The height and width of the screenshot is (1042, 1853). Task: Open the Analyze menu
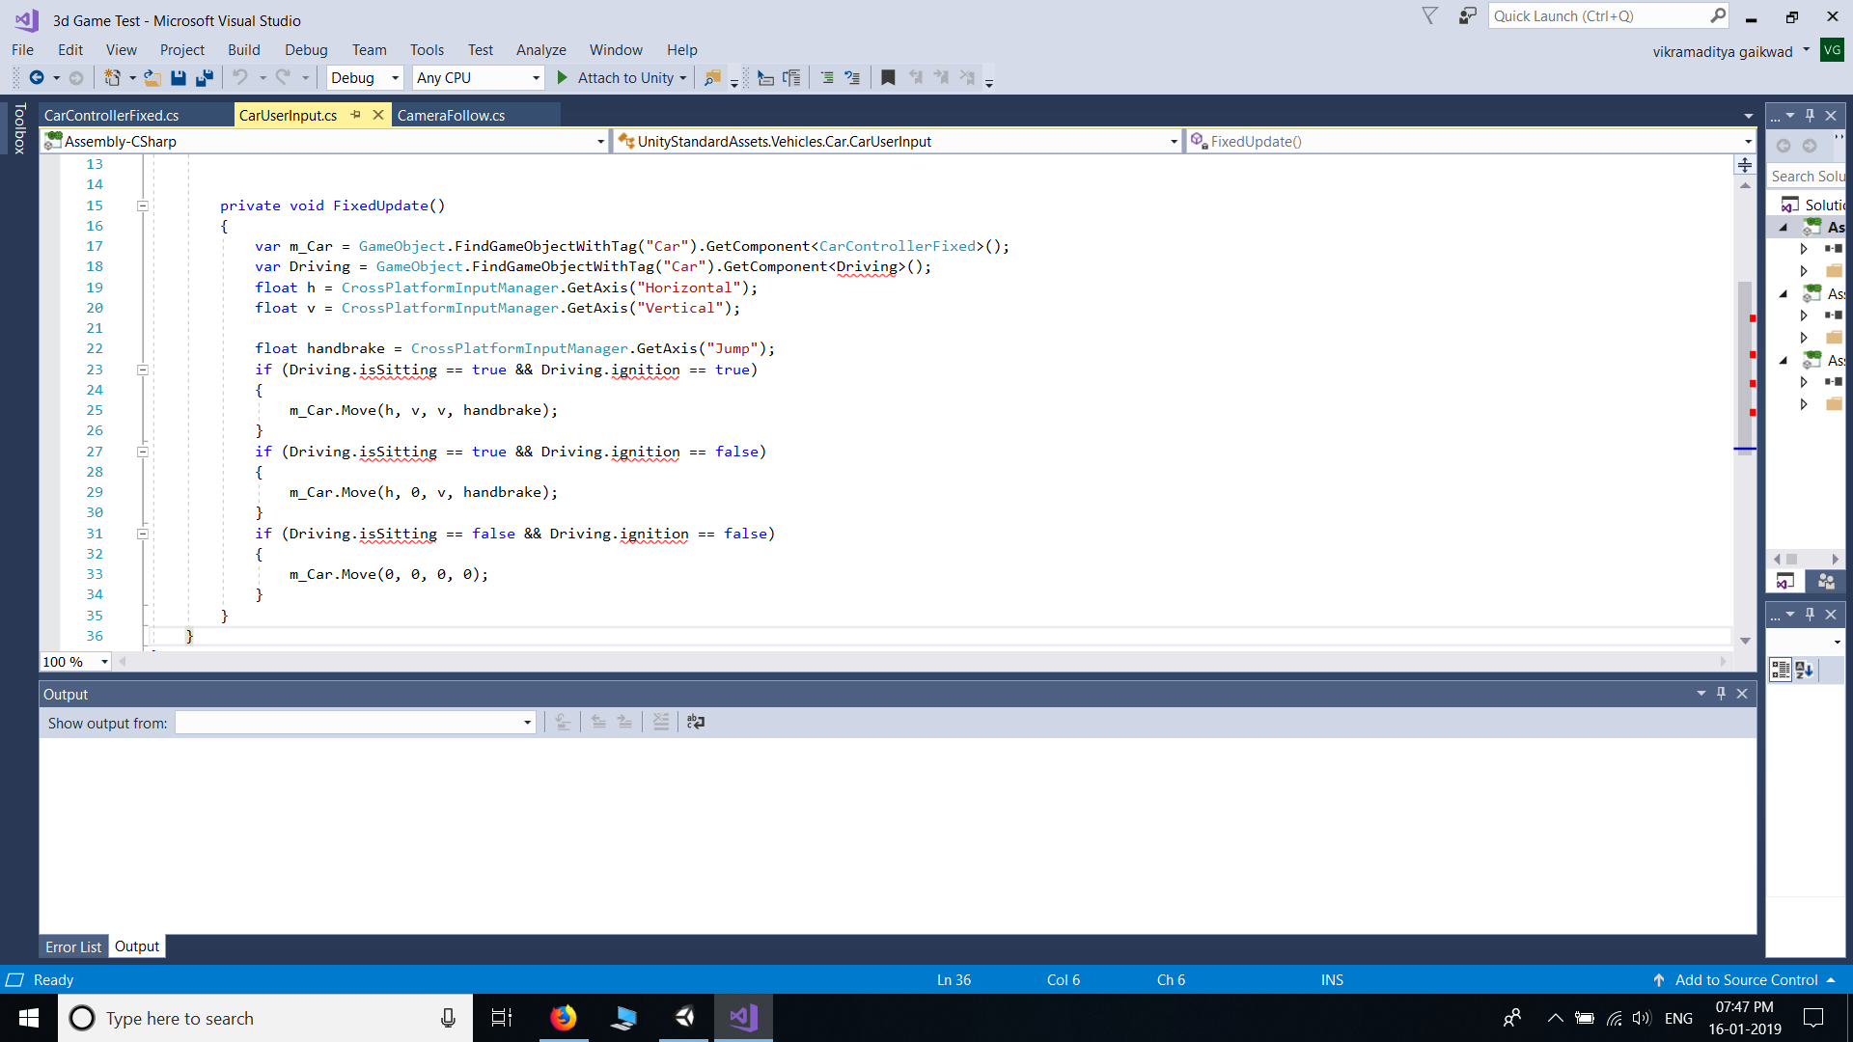point(540,50)
